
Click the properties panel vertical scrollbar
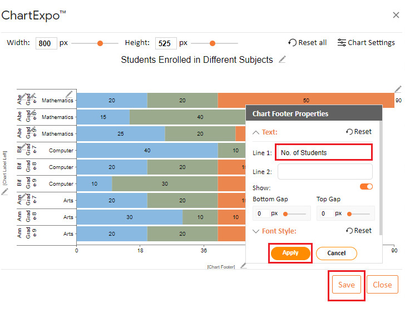click(x=381, y=178)
